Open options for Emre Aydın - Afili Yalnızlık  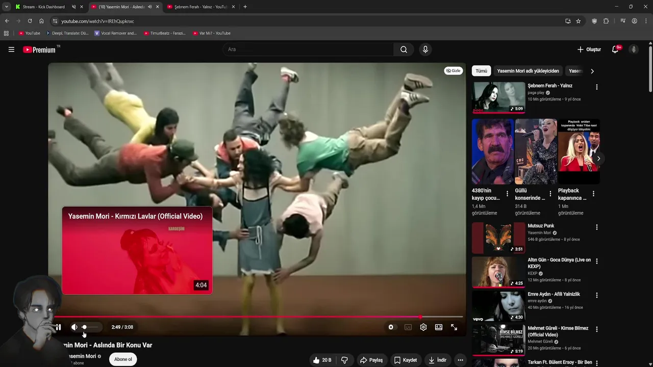pyautogui.click(x=596, y=295)
